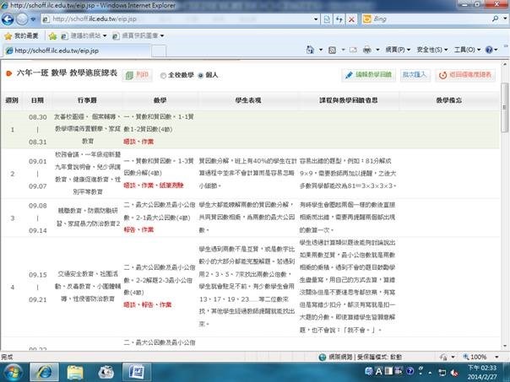Open Internet Explorer from the taskbar
The image size is (510, 382).
pyautogui.click(x=42, y=370)
